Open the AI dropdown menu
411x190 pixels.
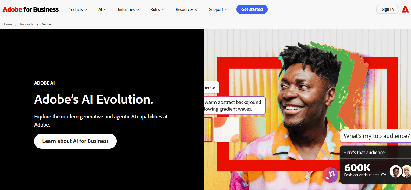click(103, 9)
